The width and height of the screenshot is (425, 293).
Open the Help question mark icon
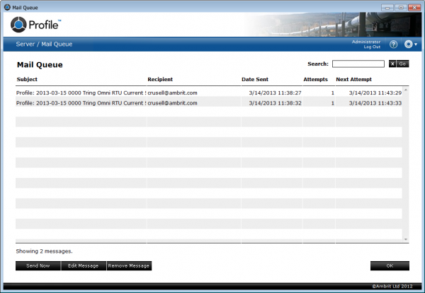[394, 44]
